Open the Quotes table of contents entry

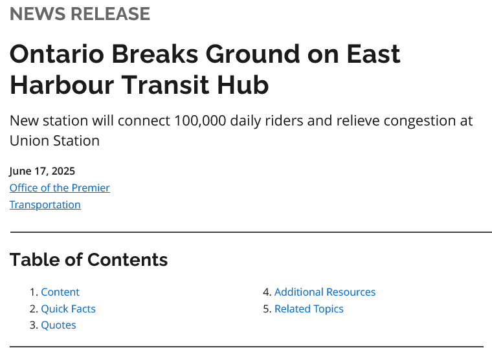[58, 325]
